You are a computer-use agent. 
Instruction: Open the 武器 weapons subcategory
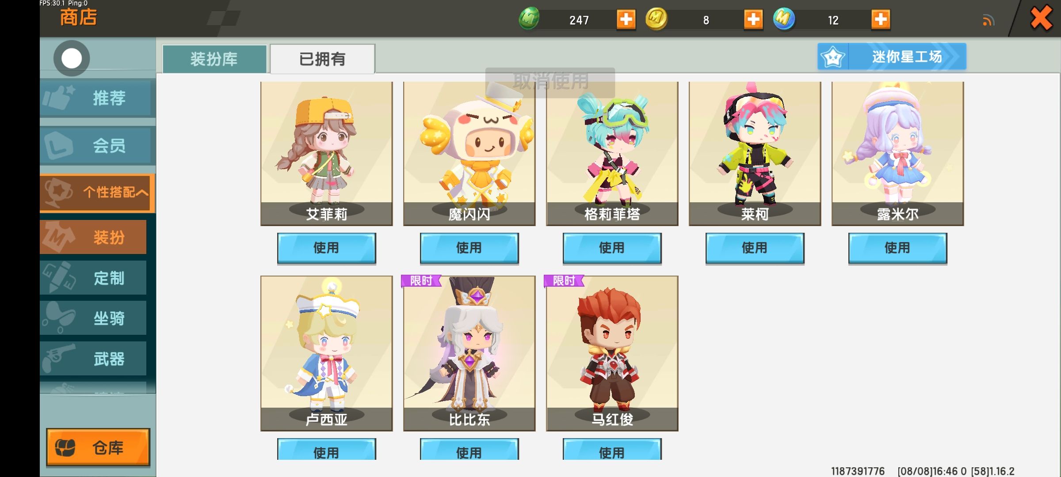point(93,359)
